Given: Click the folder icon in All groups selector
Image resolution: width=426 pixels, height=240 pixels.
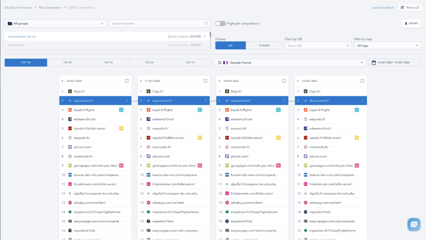Looking at the screenshot, I should [x=10, y=24].
